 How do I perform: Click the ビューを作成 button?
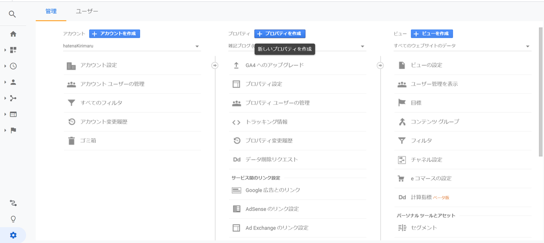432,34
